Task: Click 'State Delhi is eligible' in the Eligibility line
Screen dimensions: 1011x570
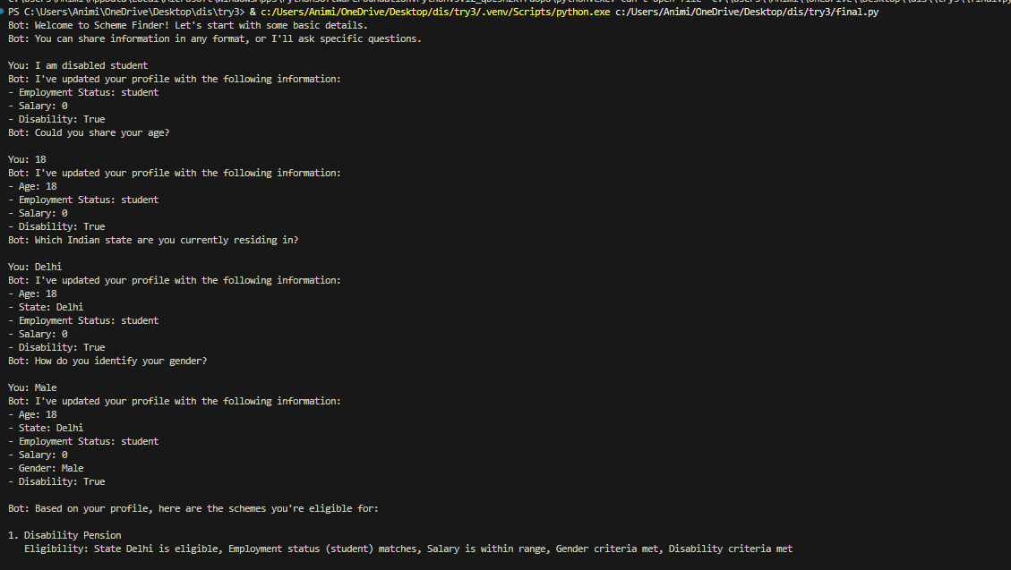Action: tap(156, 549)
